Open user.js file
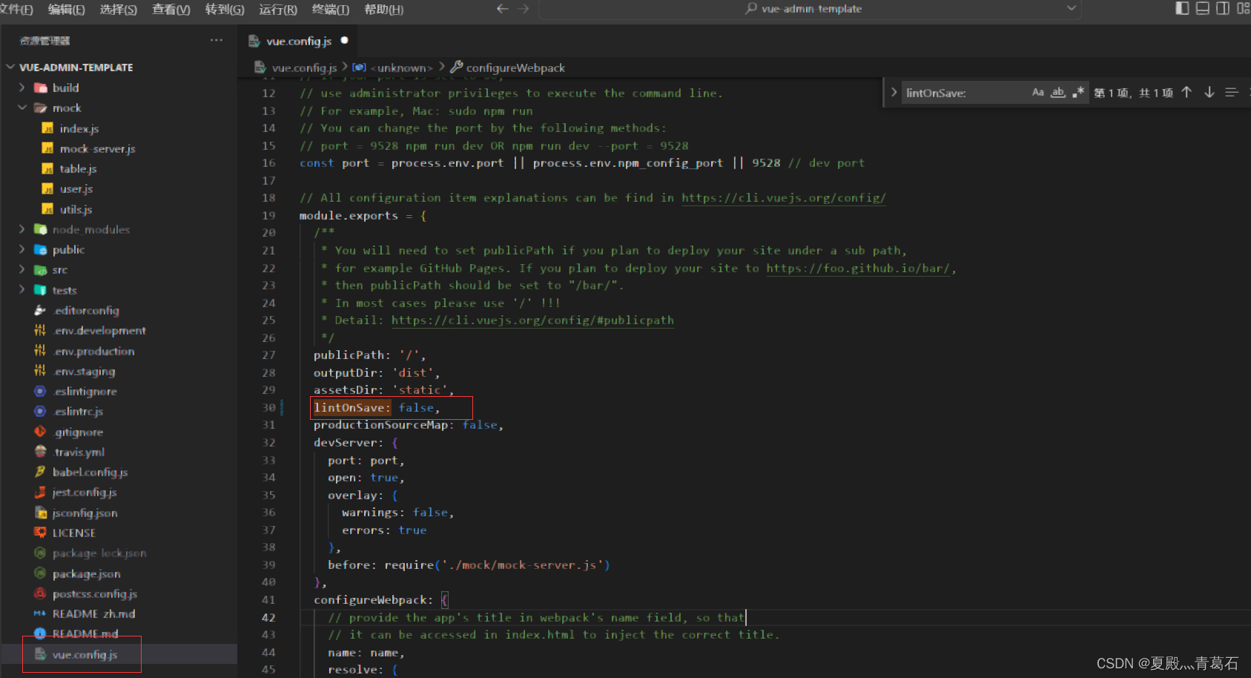This screenshot has height=678, width=1251. (76, 188)
